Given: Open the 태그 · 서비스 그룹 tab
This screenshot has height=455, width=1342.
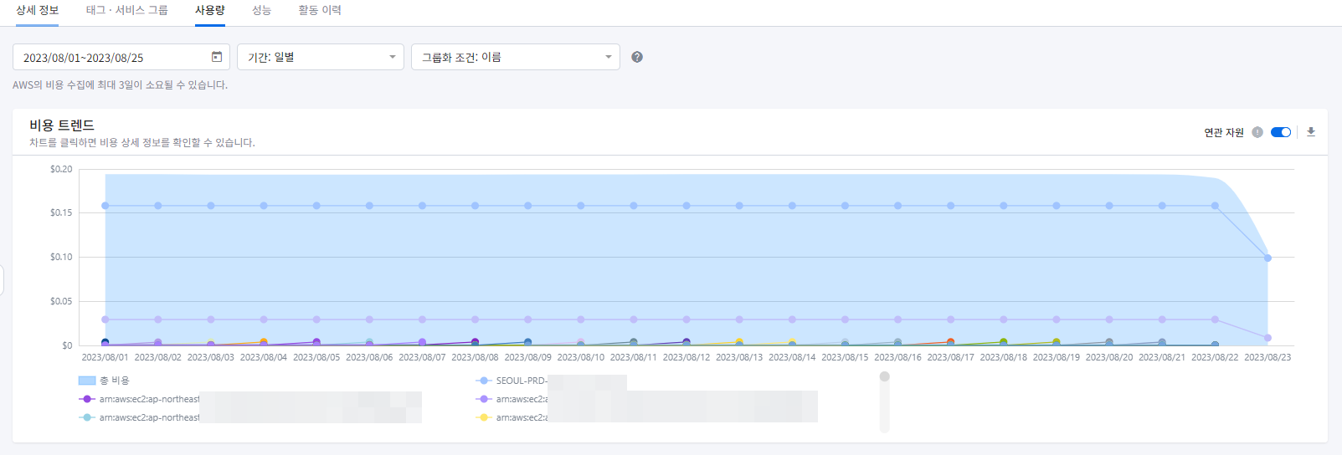Looking at the screenshot, I should 126,11.
